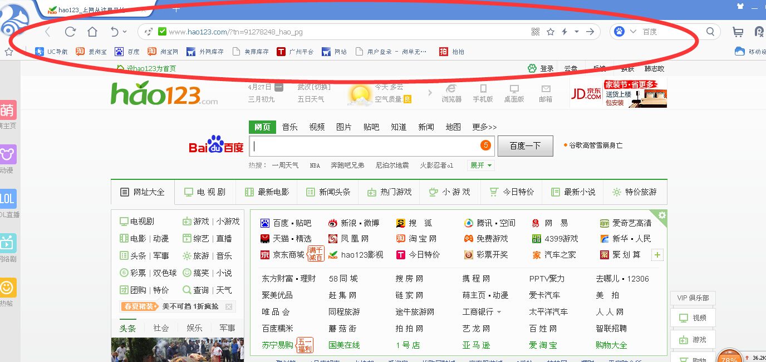Open the new tab plus button
Viewport: 766px width, 362px height.
coord(176,9)
